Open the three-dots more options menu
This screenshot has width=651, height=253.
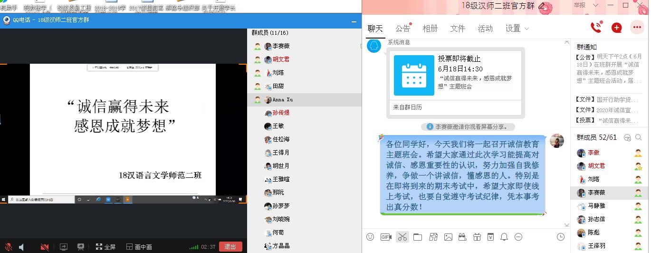click(637, 28)
